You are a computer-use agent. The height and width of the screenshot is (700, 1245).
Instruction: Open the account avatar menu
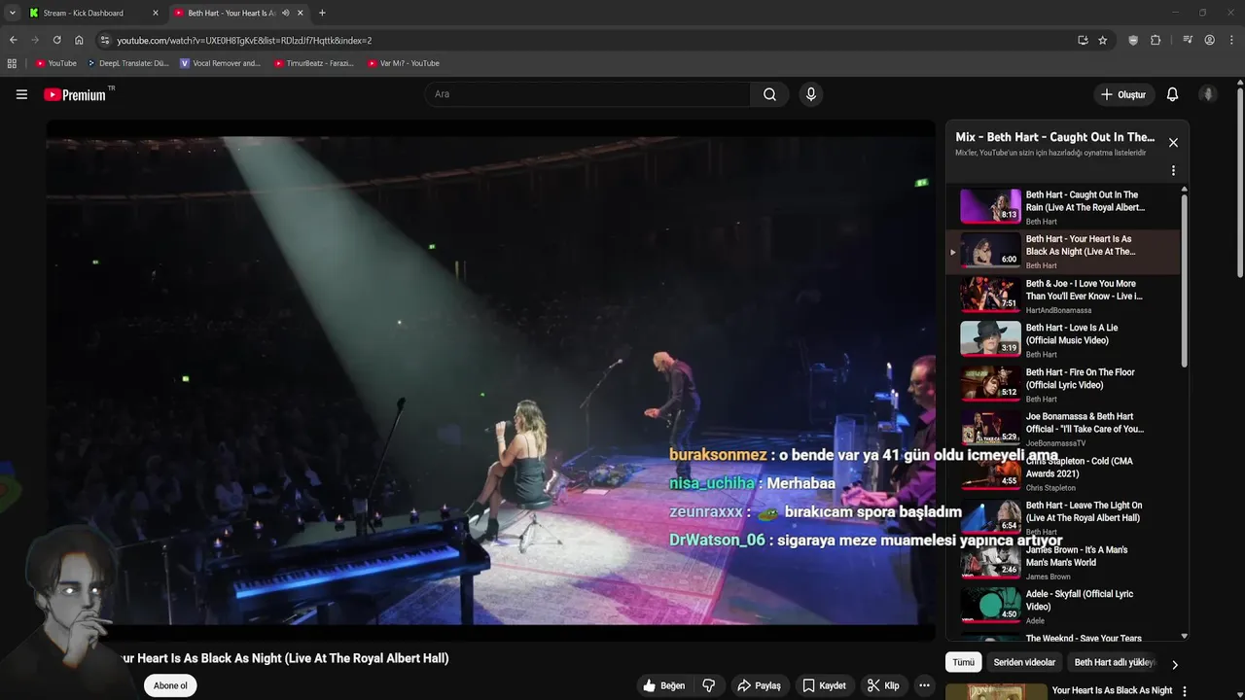[1208, 94]
